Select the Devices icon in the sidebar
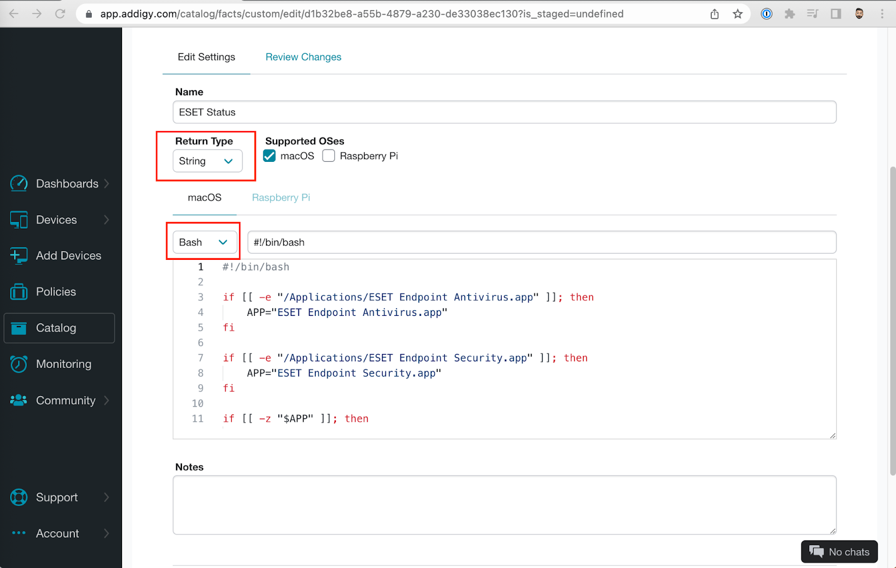Viewport: 896px width, 568px height. coord(18,220)
